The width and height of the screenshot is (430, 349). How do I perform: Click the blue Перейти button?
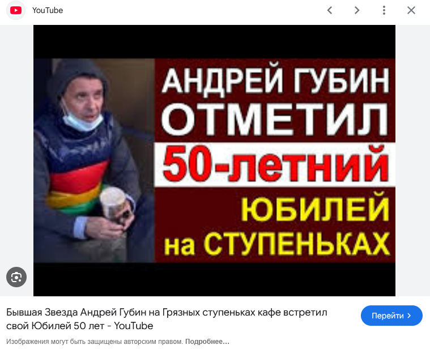coord(391,316)
